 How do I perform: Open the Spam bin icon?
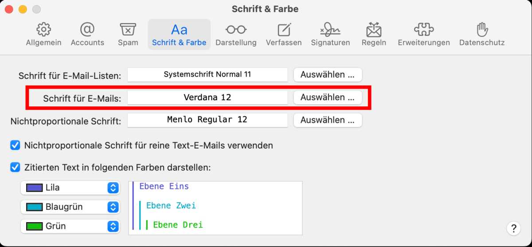[x=128, y=30]
